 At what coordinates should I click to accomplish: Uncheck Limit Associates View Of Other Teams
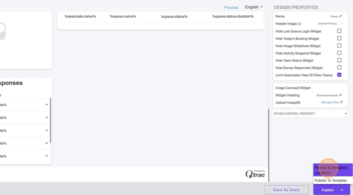point(339,75)
